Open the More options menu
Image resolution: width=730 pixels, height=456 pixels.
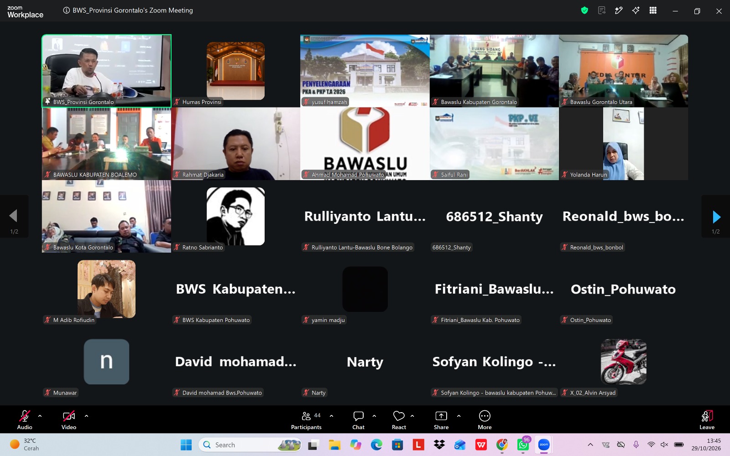485,420
